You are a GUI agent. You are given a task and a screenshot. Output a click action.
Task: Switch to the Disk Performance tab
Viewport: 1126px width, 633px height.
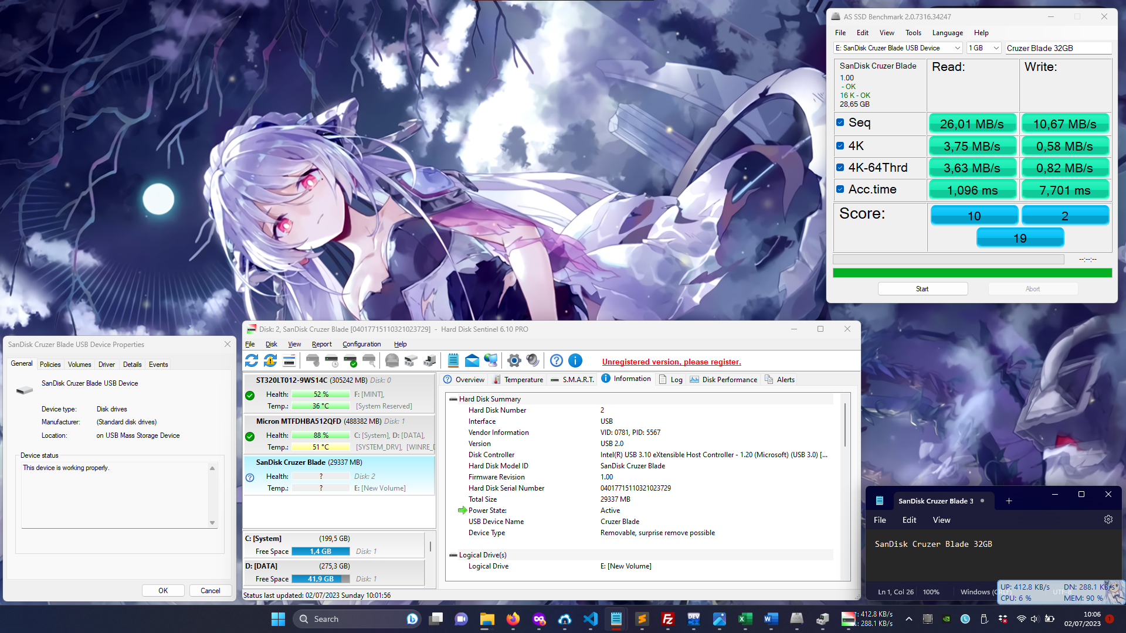[x=724, y=380]
